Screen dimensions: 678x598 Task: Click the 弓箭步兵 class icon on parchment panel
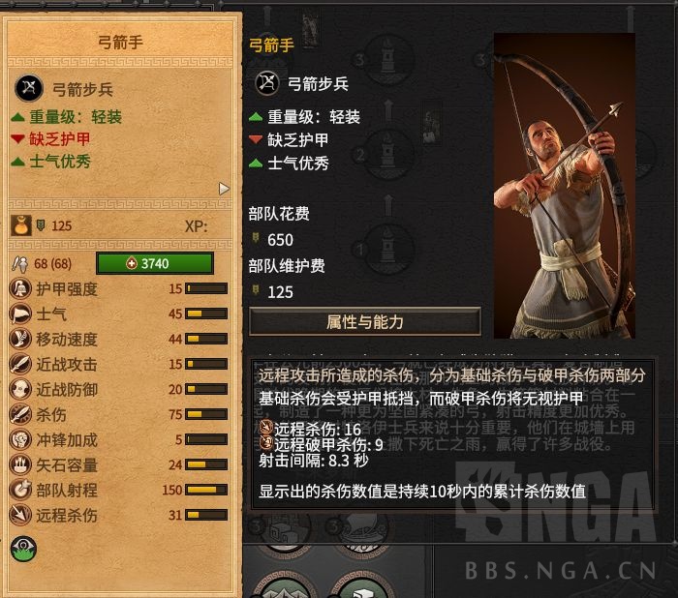click(29, 88)
